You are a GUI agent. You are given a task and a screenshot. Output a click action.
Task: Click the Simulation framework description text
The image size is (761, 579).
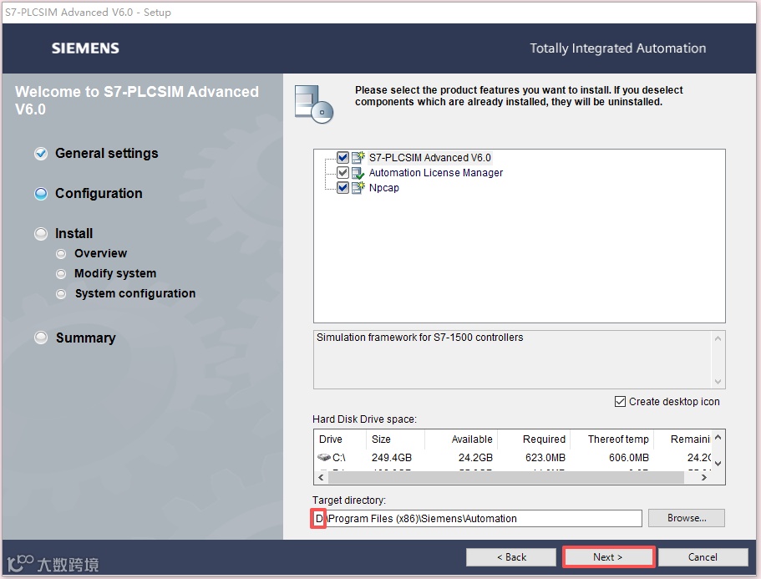[x=420, y=338]
